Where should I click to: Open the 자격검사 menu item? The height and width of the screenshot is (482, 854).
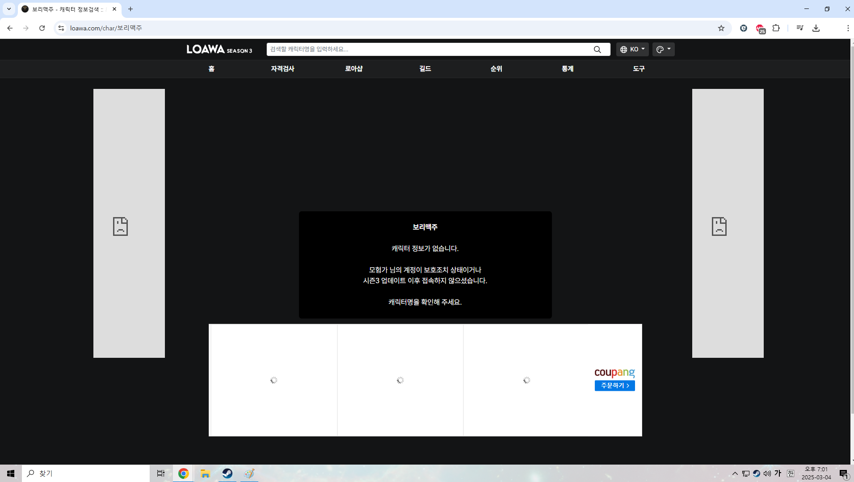[282, 69]
